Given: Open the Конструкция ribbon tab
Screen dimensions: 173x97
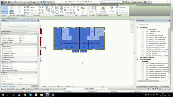Looking at the screenshot, I should pyautogui.click(x=21, y=5).
